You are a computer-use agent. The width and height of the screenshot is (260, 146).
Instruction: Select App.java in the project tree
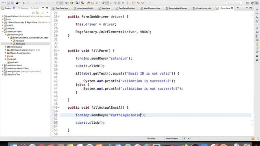click(20, 41)
